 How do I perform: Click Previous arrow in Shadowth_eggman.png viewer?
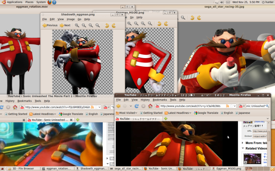pyautogui.click(x=50, y=26)
